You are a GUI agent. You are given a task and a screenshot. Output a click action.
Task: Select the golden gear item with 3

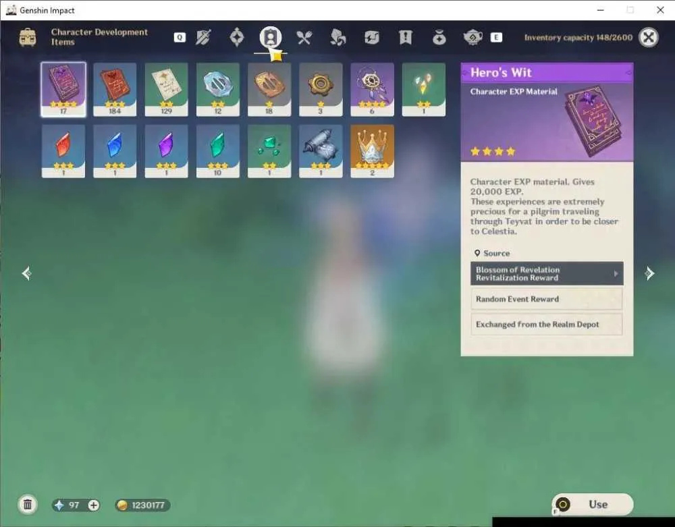[x=321, y=90]
